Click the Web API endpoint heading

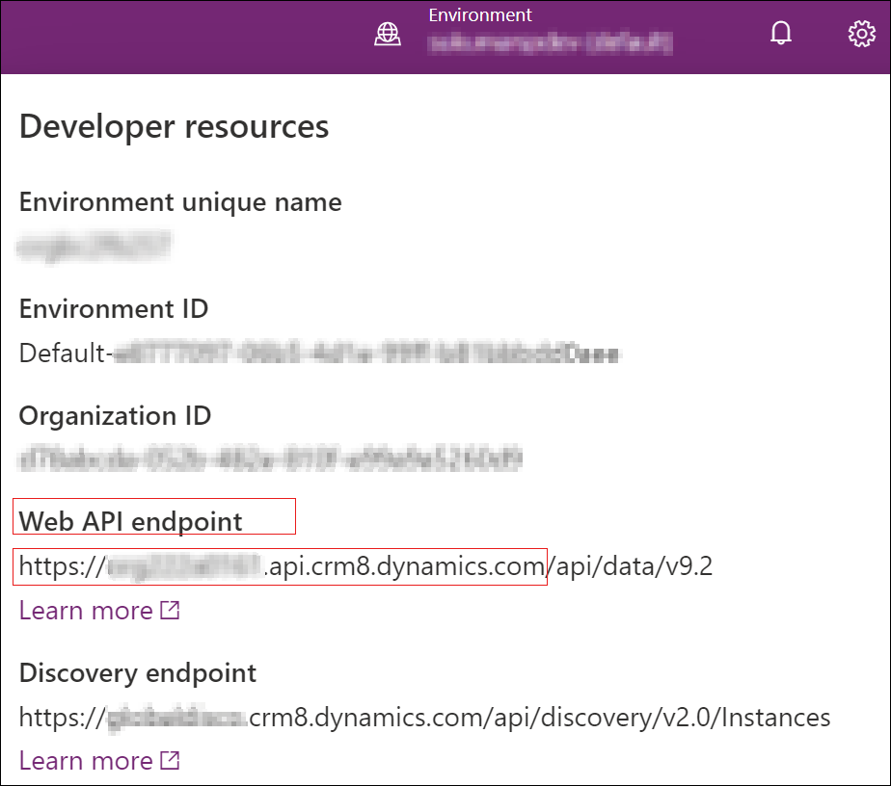pos(131,521)
